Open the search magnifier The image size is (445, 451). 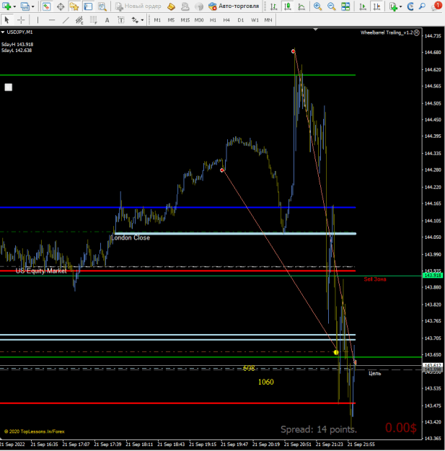click(422, 6)
